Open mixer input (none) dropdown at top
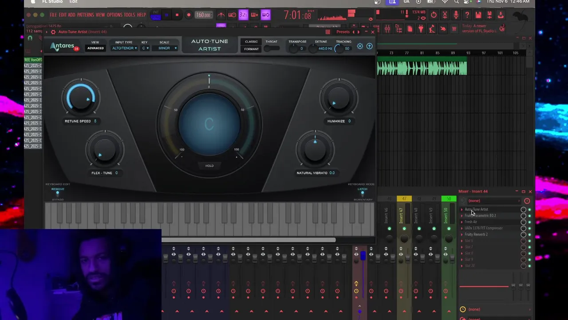The image size is (568, 320). point(494,201)
